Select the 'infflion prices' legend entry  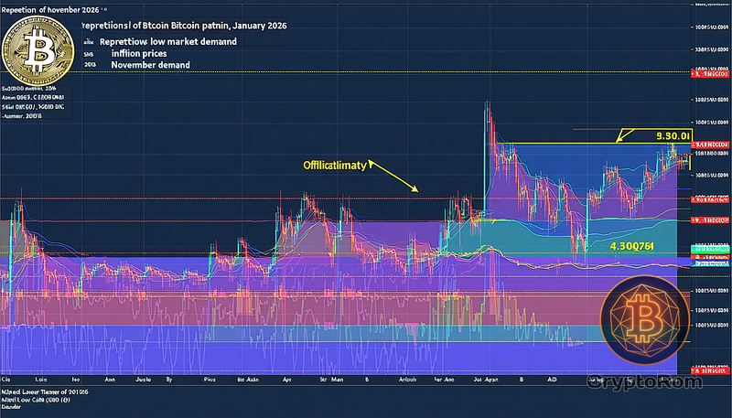click(x=139, y=53)
